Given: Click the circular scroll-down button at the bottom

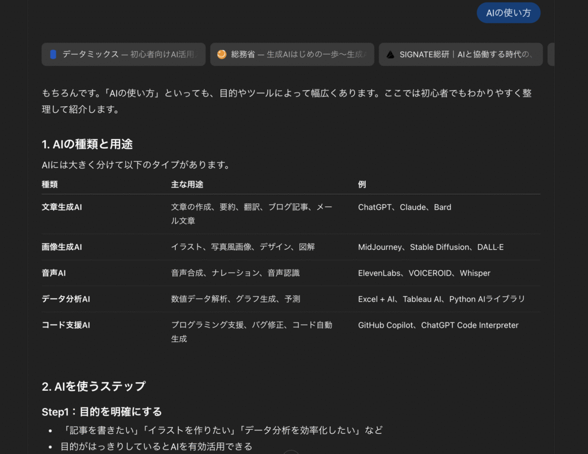Looking at the screenshot, I should click(291, 452).
